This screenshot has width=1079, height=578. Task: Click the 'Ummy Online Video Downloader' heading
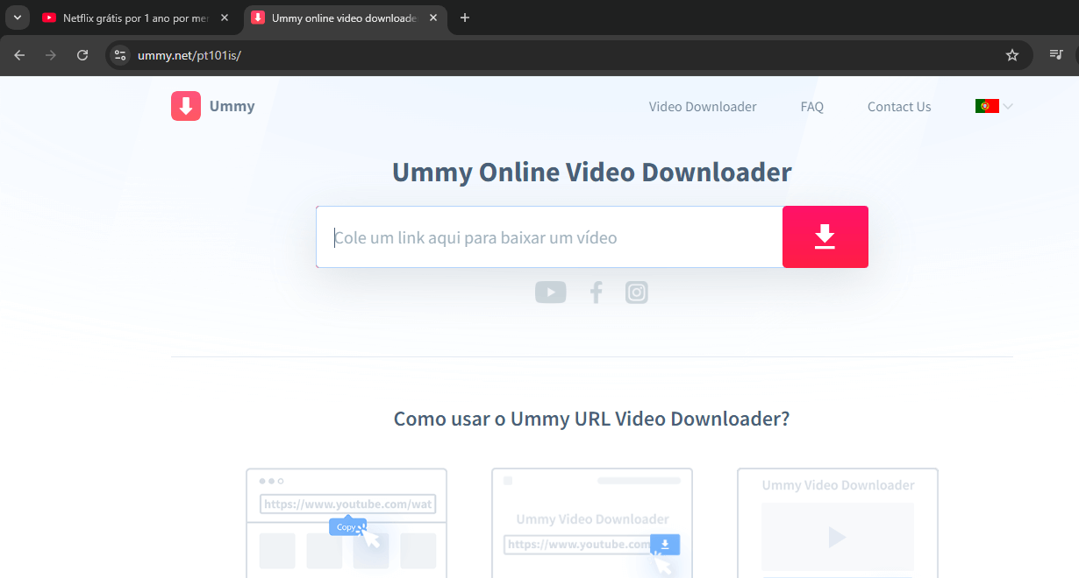(591, 172)
